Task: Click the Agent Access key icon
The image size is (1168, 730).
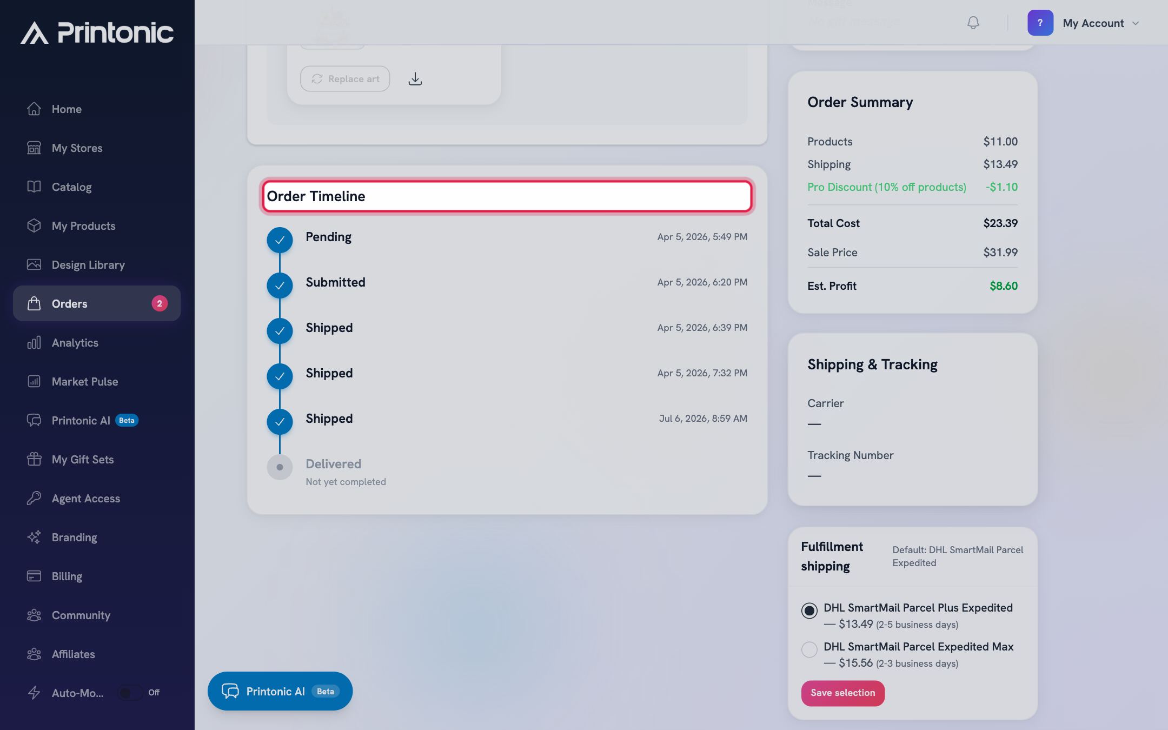Action: 34,498
